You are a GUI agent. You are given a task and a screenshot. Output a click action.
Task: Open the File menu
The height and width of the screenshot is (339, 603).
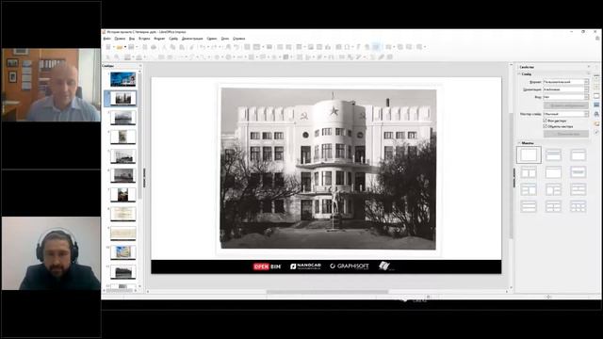[106, 39]
